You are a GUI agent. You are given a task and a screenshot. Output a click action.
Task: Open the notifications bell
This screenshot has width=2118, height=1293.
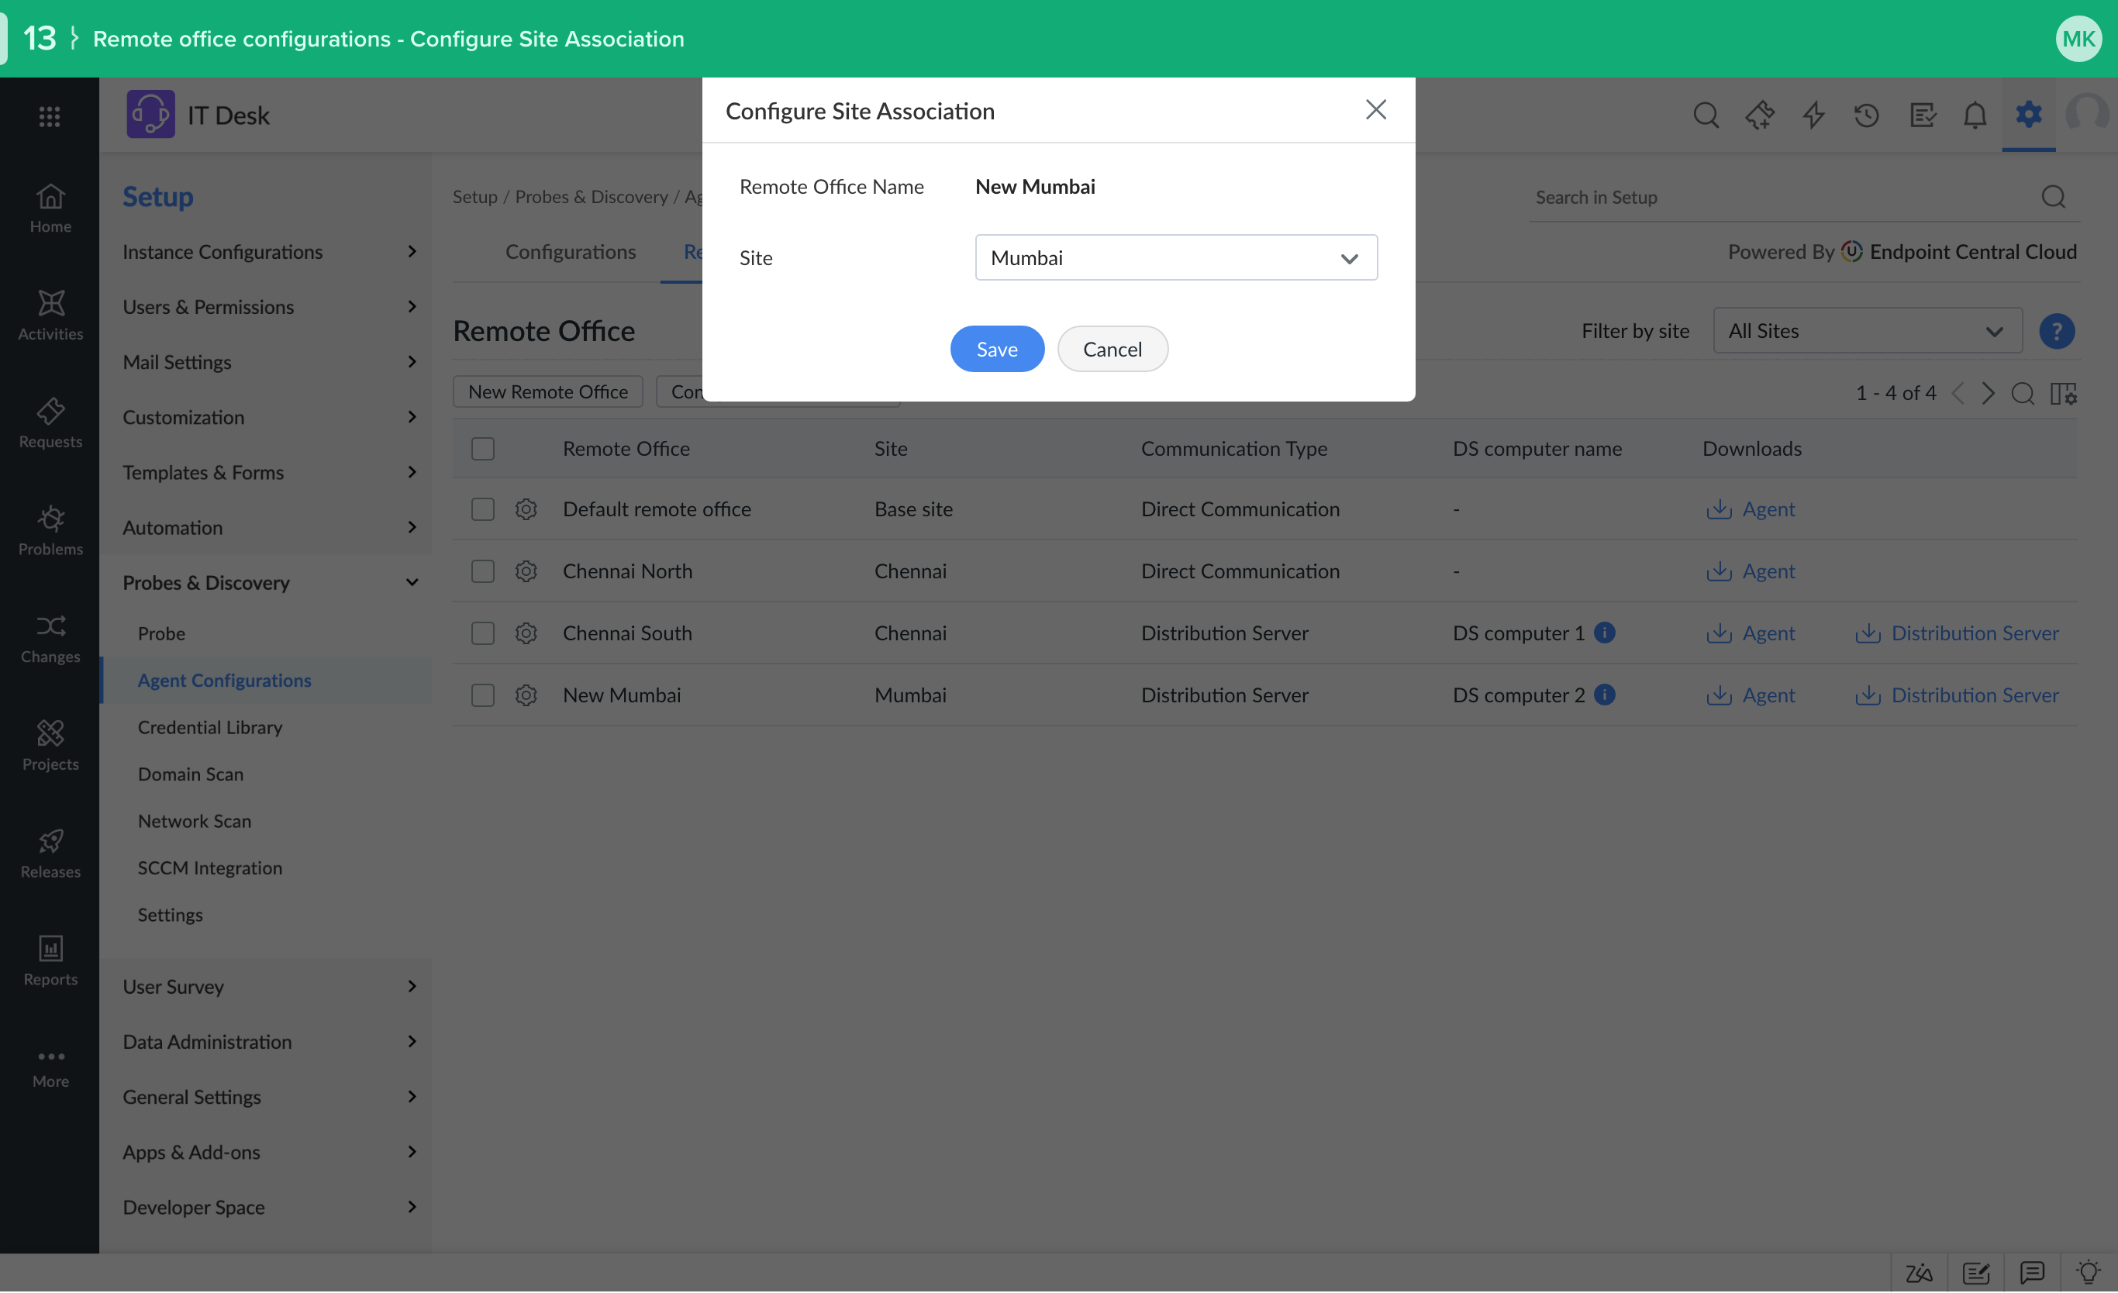[x=1975, y=116]
